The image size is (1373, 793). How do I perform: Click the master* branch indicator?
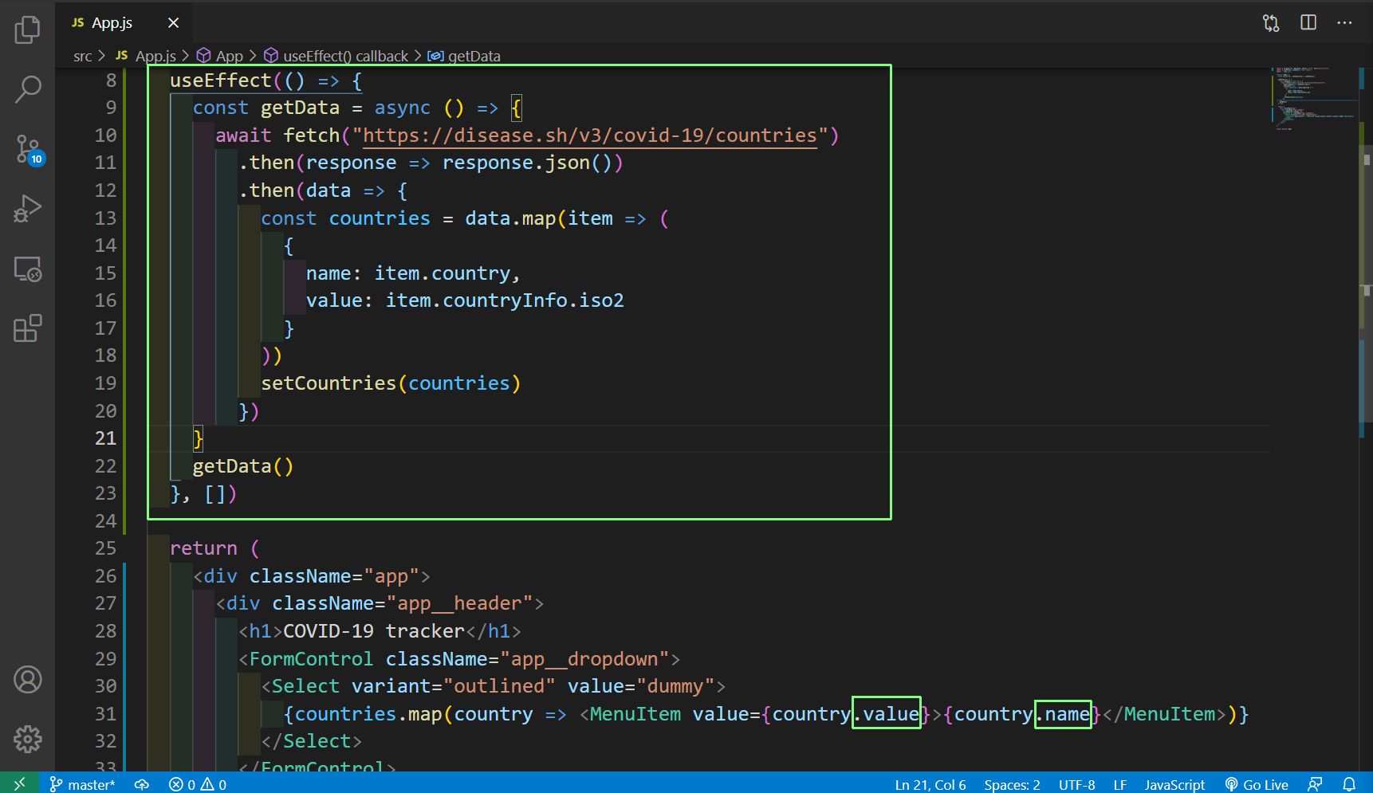82,784
